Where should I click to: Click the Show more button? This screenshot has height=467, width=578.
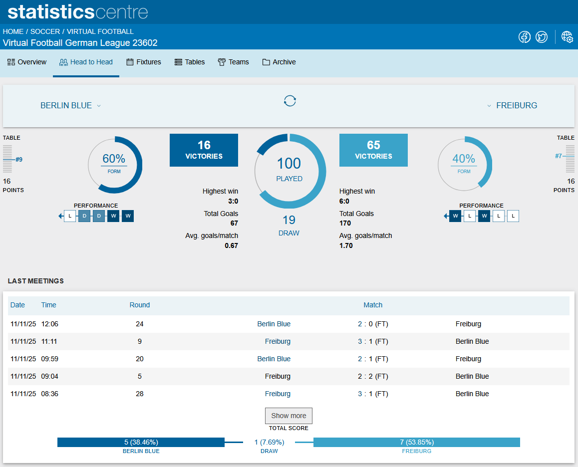click(289, 416)
